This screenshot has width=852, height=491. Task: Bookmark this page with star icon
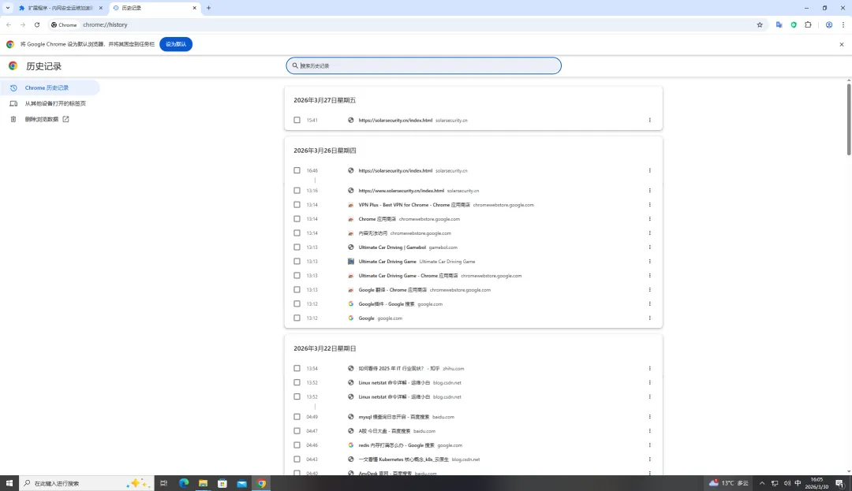tap(760, 24)
